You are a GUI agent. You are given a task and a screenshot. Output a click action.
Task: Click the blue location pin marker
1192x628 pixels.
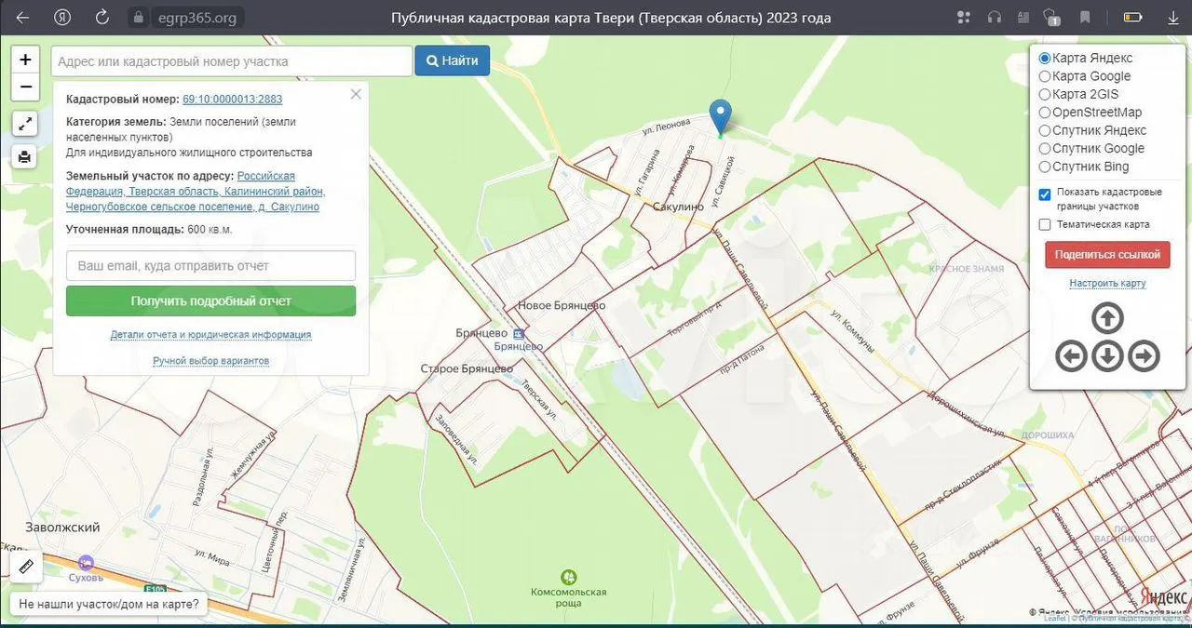(720, 117)
